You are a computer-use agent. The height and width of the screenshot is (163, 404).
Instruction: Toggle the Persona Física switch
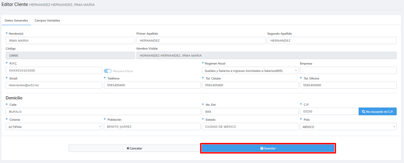point(108,71)
